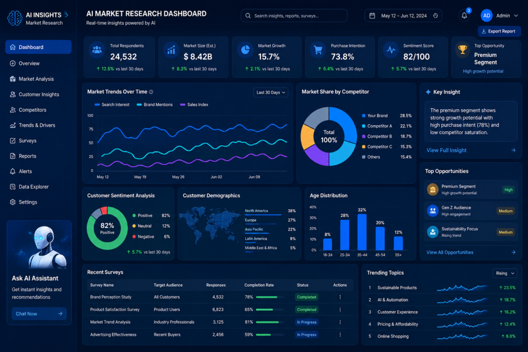
Task: Go to Dashboard in sidebar
Action: (x=38, y=47)
